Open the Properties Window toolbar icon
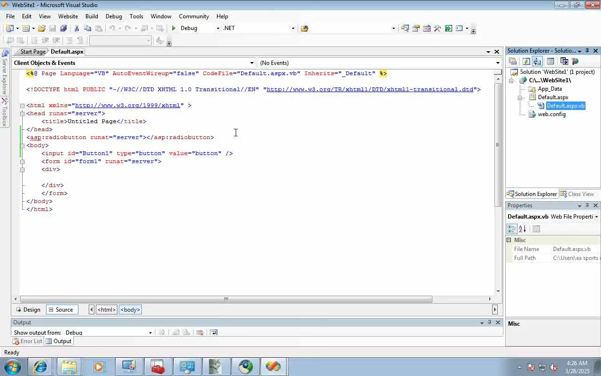 (x=416, y=28)
